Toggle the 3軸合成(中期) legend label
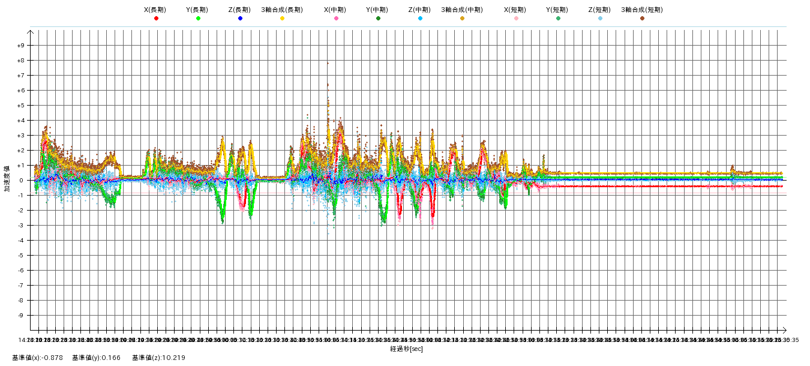Image resolution: width=810 pixels, height=366 pixels. pos(462,10)
